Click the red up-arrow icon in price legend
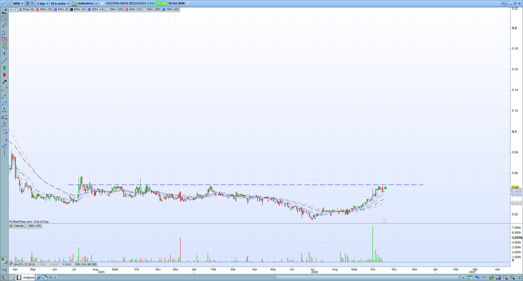This screenshot has width=523, height=281. [x=11, y=9]
